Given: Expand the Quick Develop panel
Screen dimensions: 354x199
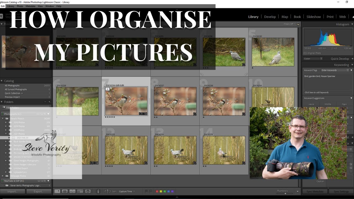Looking at the screenshot, I should tap(352, 59).
